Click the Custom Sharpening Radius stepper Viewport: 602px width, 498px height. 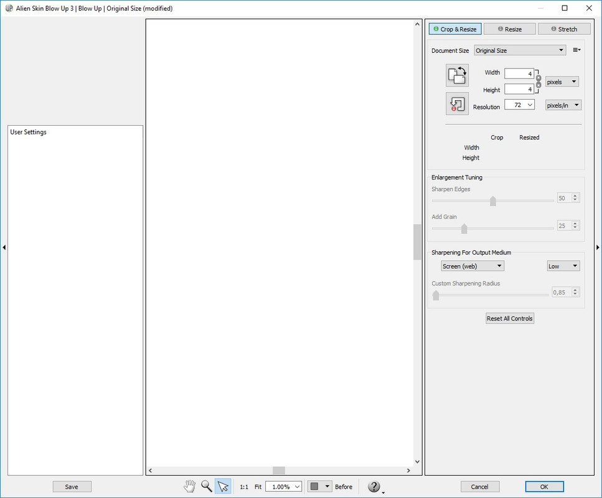[x=575, y=292]
